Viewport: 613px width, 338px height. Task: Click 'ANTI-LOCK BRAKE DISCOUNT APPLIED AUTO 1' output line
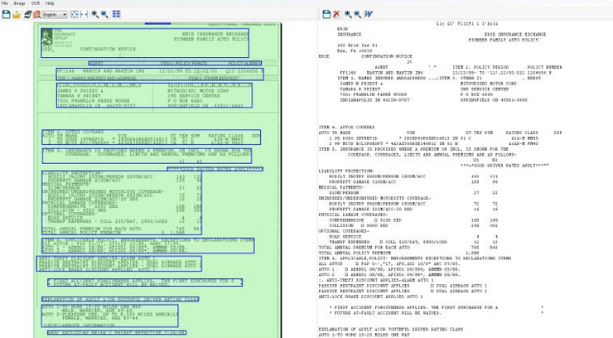coord(370,297)
